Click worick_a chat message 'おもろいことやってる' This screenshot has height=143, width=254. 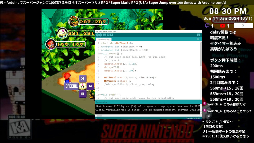click(x=230, y=114)
